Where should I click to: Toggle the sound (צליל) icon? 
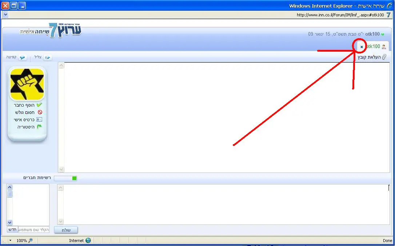point(47,57)
